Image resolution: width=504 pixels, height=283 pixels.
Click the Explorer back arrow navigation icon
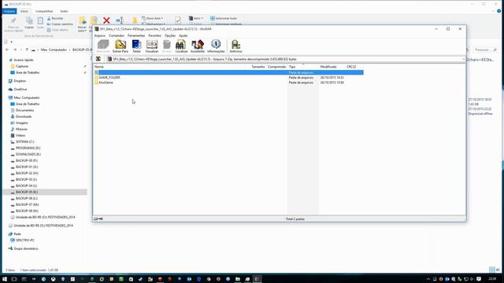tap(7, 50)
